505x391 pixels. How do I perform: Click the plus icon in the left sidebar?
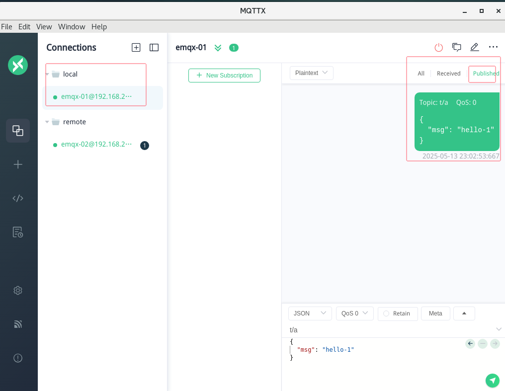[x=18, y=164]
